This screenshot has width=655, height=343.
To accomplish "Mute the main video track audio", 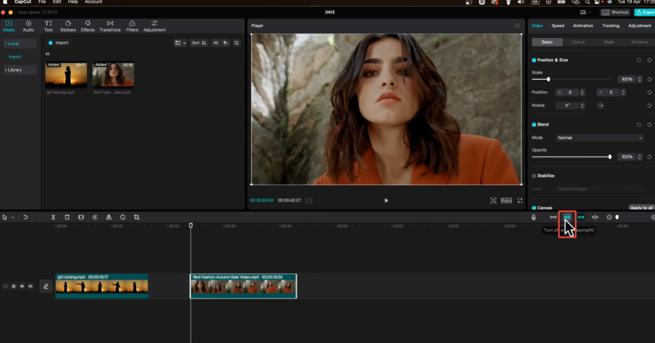I will pyautogui.click(x=30, y=286).
